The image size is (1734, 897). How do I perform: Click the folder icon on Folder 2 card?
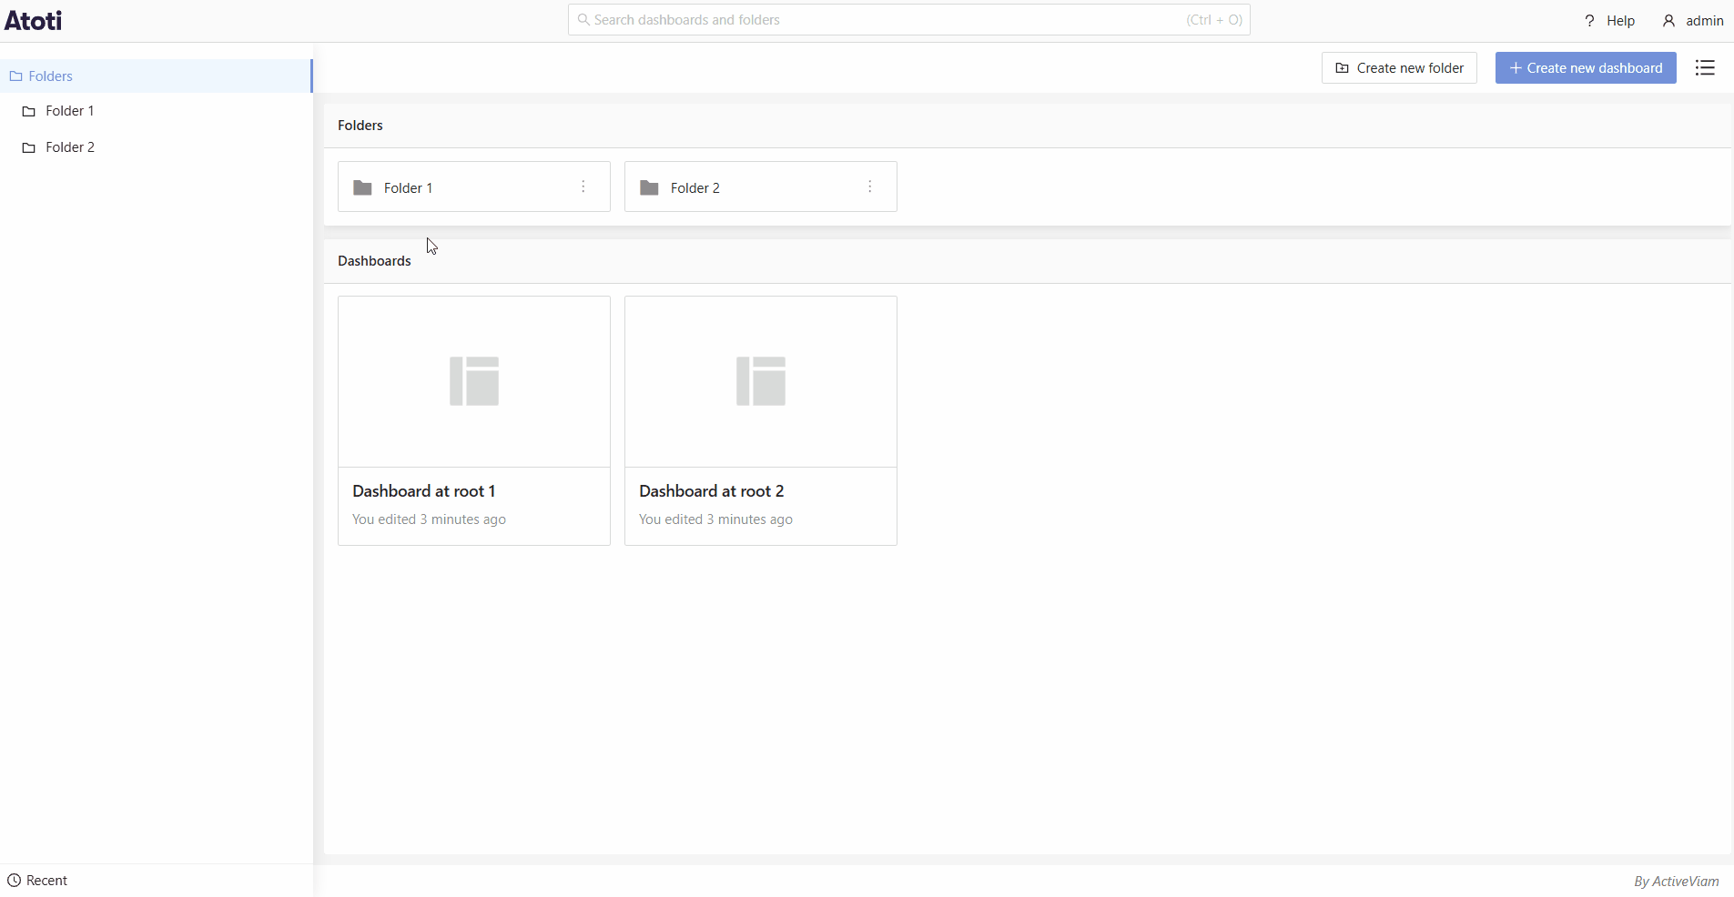(x=649, y=187)
